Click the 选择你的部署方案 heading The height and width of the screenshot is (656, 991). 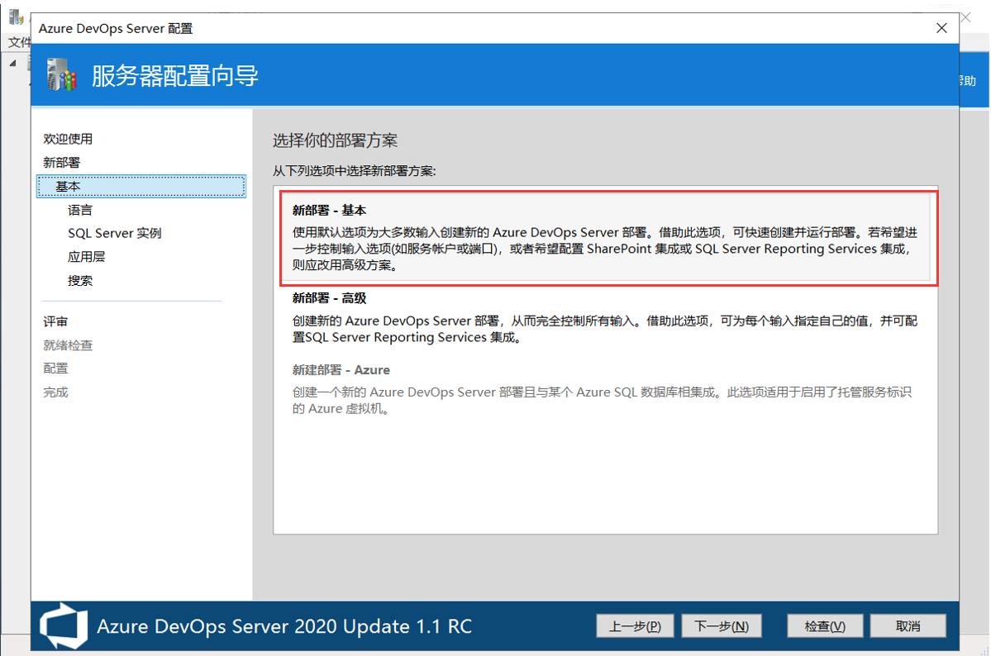pyautogui.click(x=335, y=140)
